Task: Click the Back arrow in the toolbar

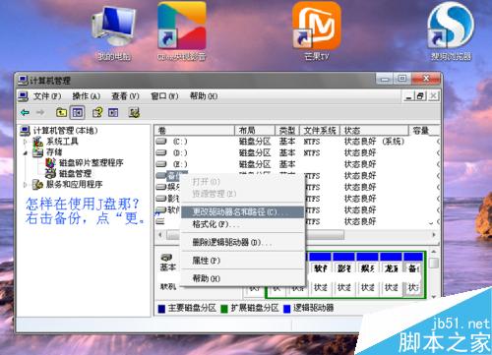Action: pyautogui.click(x=26, y=113)
